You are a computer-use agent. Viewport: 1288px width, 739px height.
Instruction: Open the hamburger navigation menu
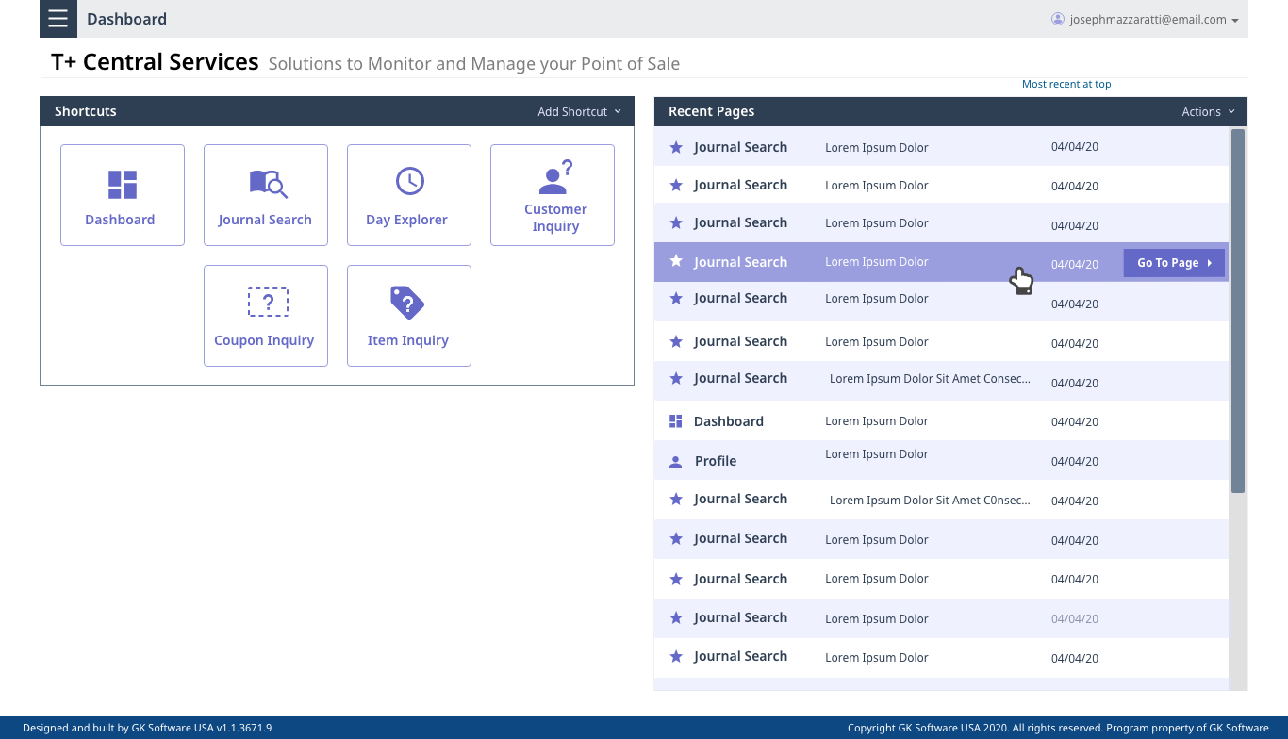pos(58,19)
